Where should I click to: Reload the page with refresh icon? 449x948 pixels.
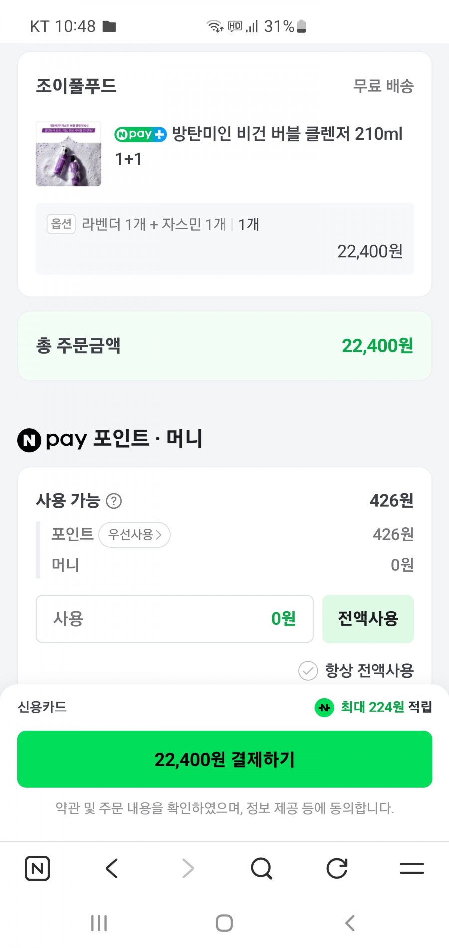tap(337, 868)
